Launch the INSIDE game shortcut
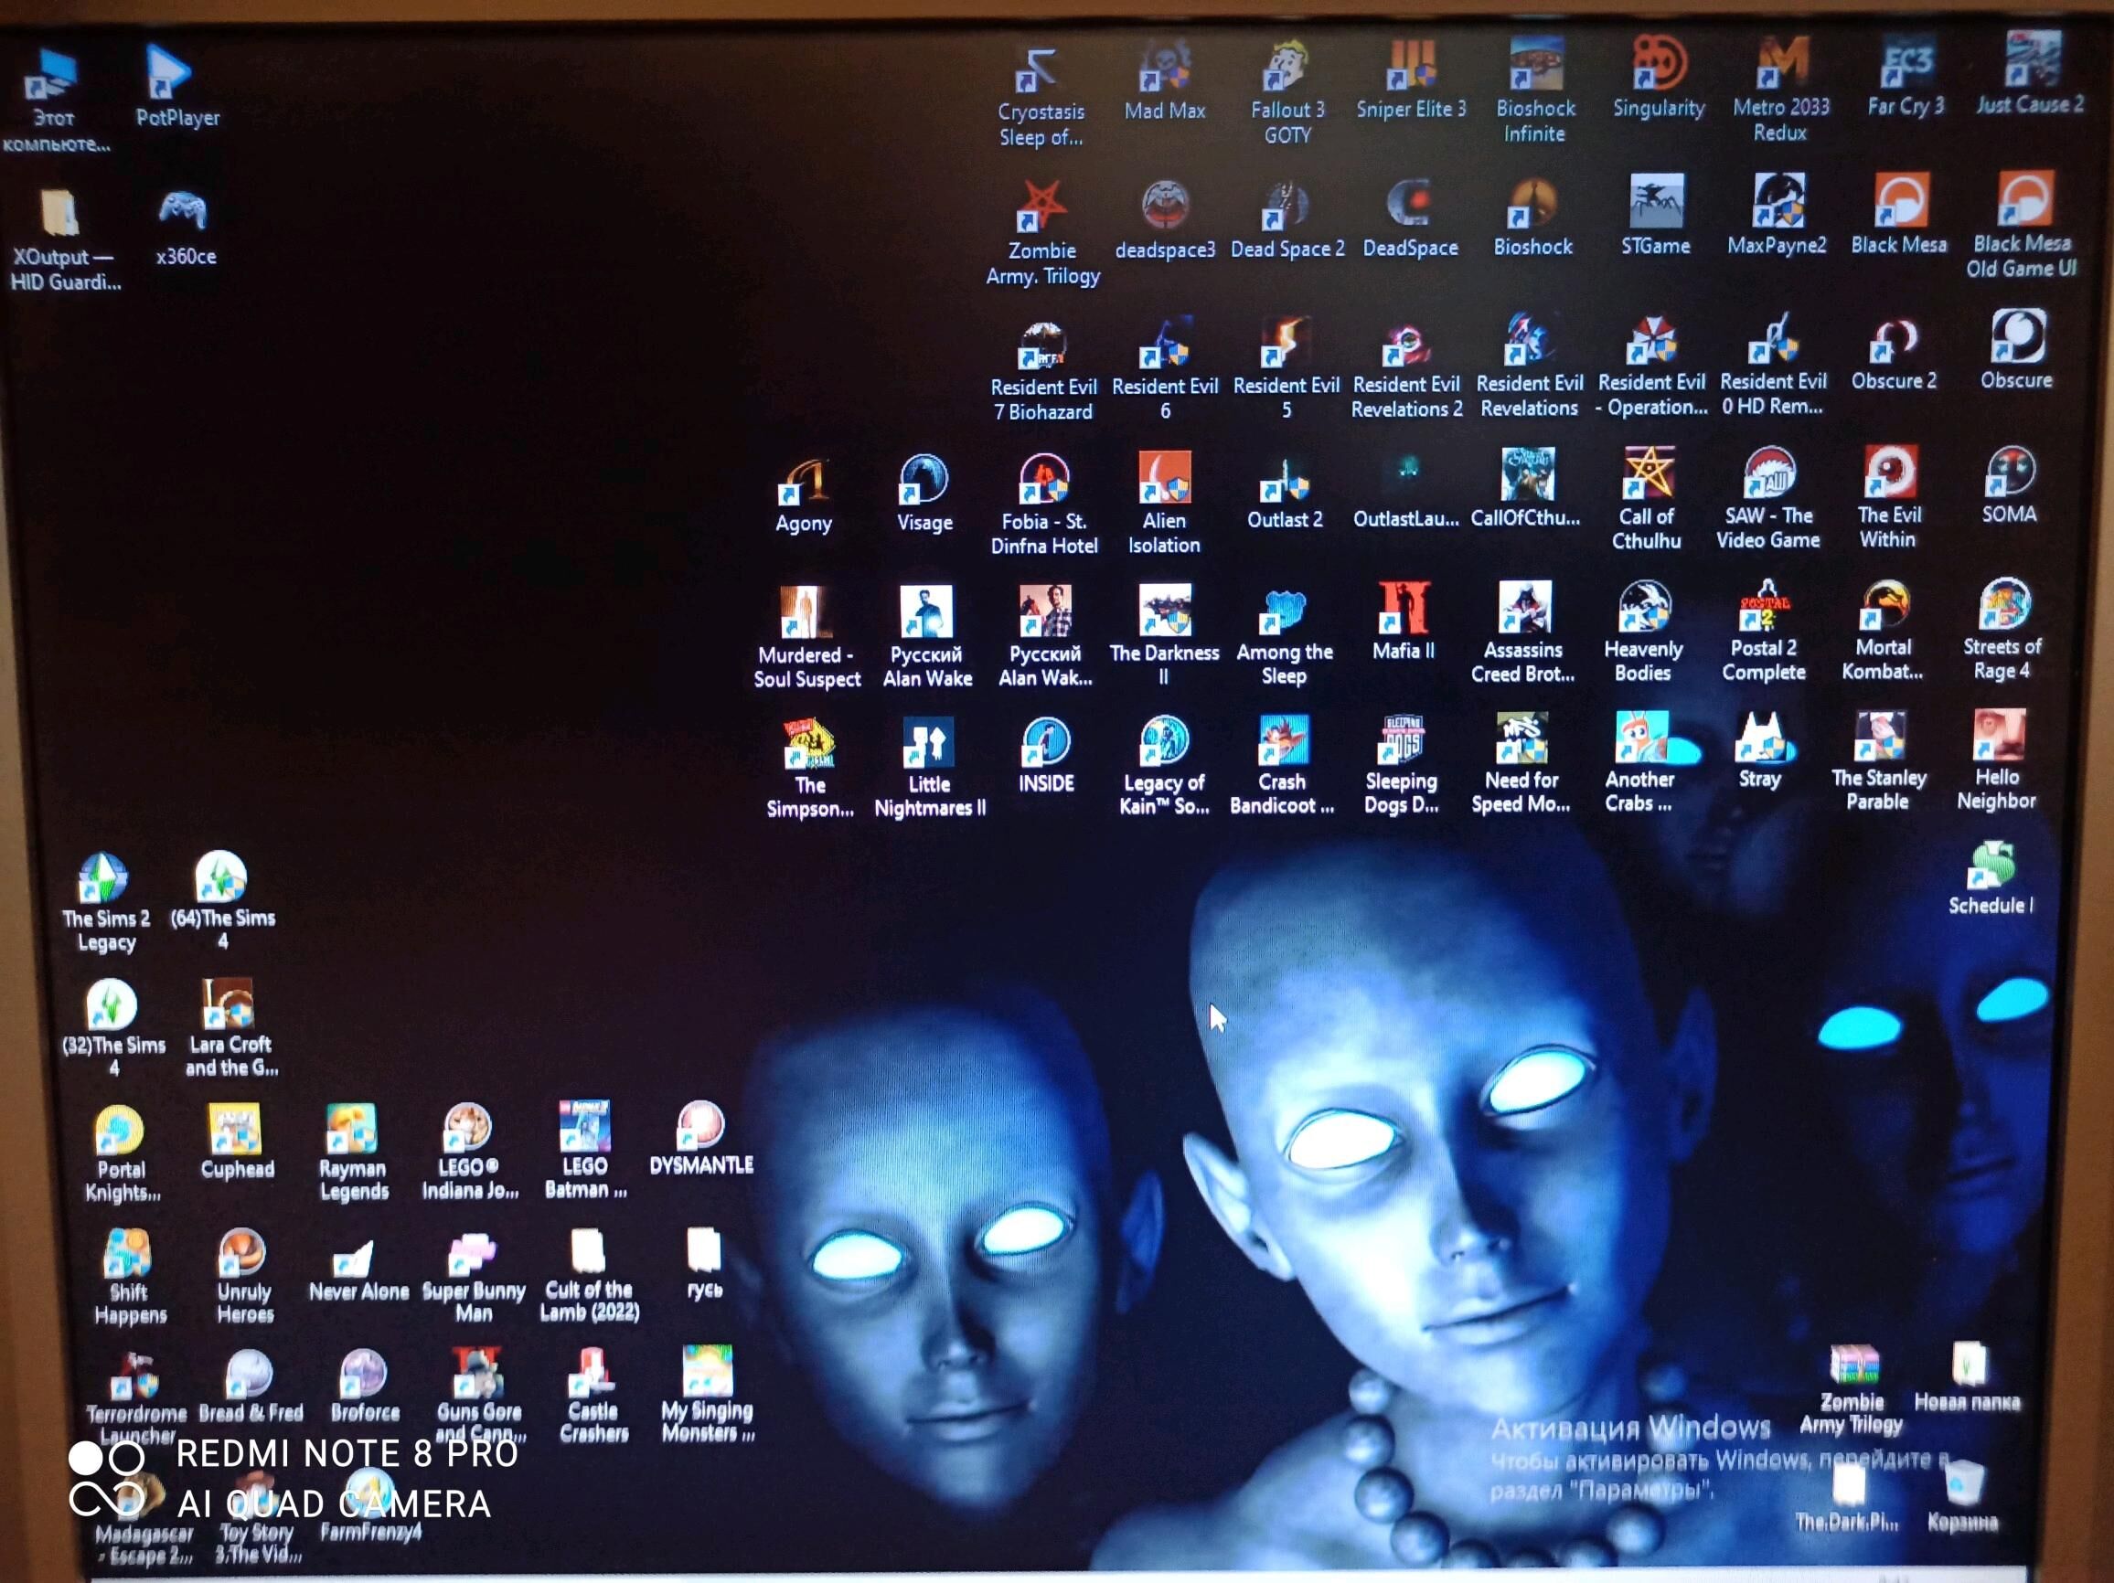This screenshot has width=2114, height=1583. click(x=1045, y=742)
